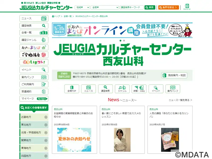This screenshot has height=159, width=212.
Task: Click the large JEUGIAカルチャーセンター西友山科 title logo
Action: 122,55
